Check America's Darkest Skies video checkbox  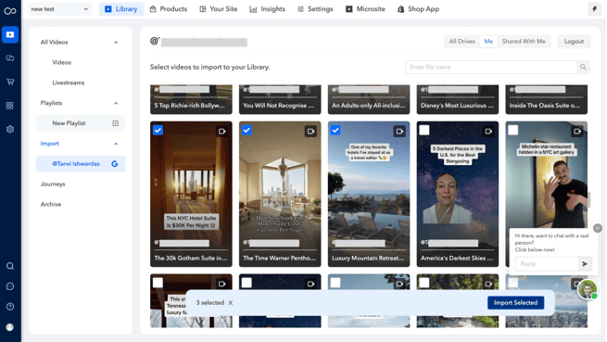click(424, 130)
